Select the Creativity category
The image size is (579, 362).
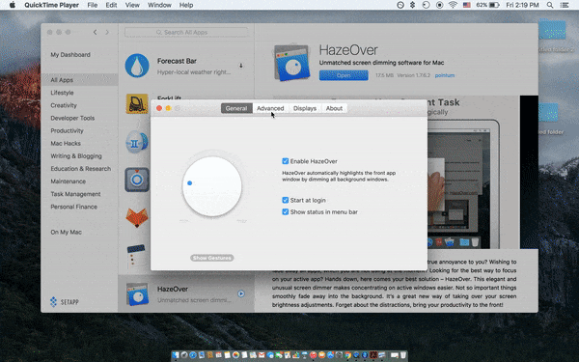pos(64,105)
